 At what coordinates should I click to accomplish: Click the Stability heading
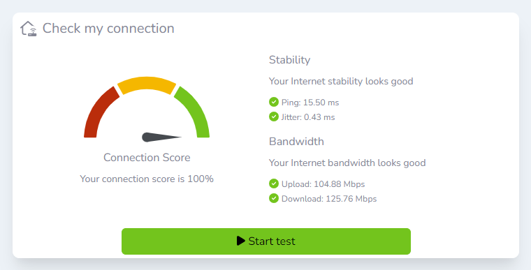click(289, 60)
